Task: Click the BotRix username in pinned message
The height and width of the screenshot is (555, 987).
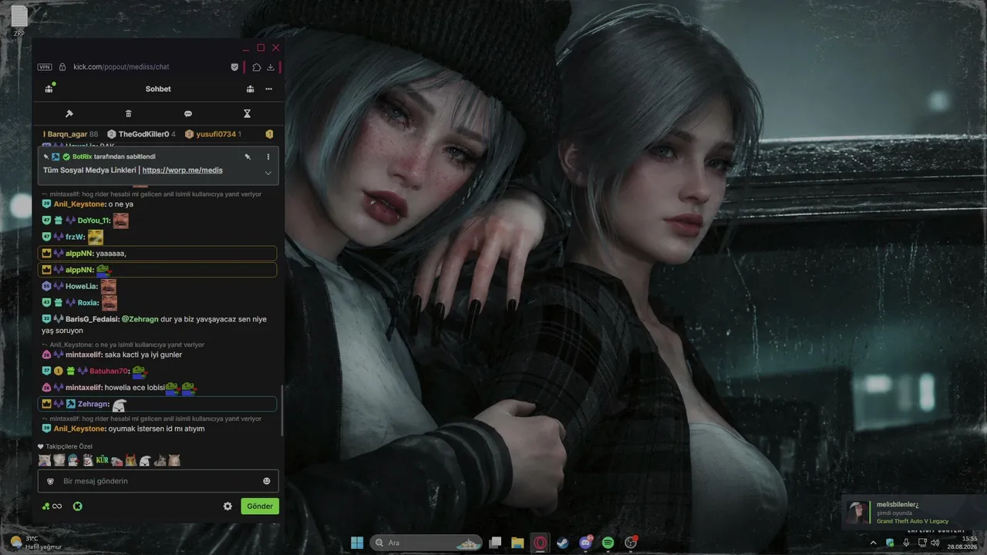Action: tap(83, 156)
